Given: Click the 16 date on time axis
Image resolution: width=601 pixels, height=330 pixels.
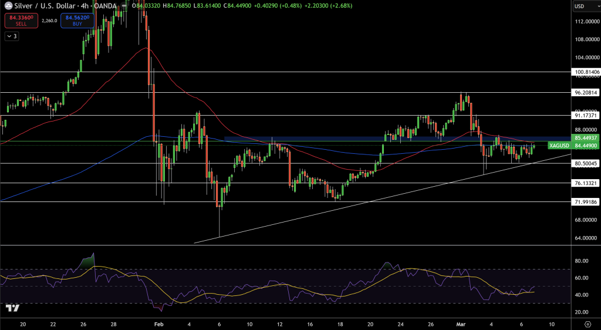Looking at the screenshot, I should point(310,324).
